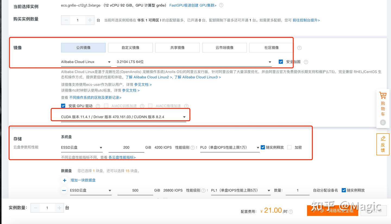Click the help icon beside 安全加固
The width and height of the screenshot is (391, 224).
(306, 62)
